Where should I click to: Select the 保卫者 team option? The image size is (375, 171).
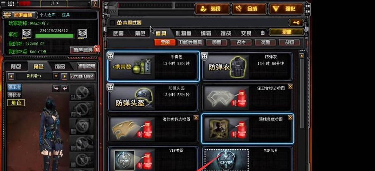point(14,87)
